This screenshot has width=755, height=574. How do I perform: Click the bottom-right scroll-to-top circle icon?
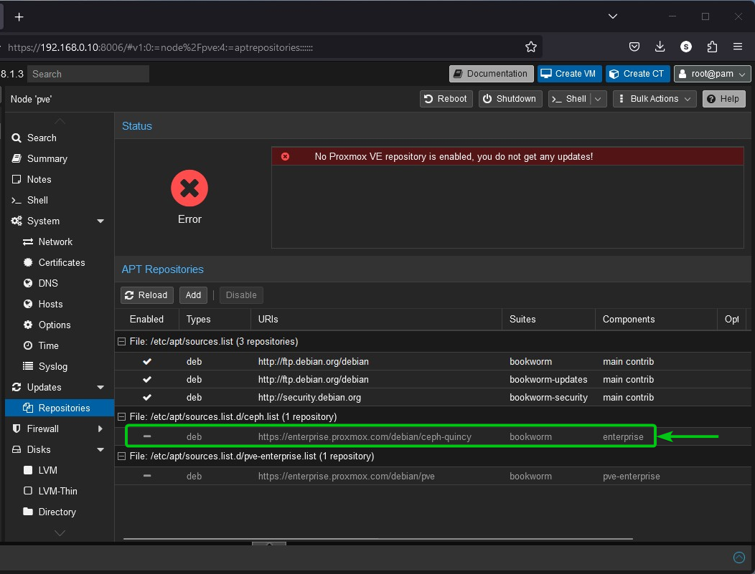pyautogui.click(x=738, y=558)
